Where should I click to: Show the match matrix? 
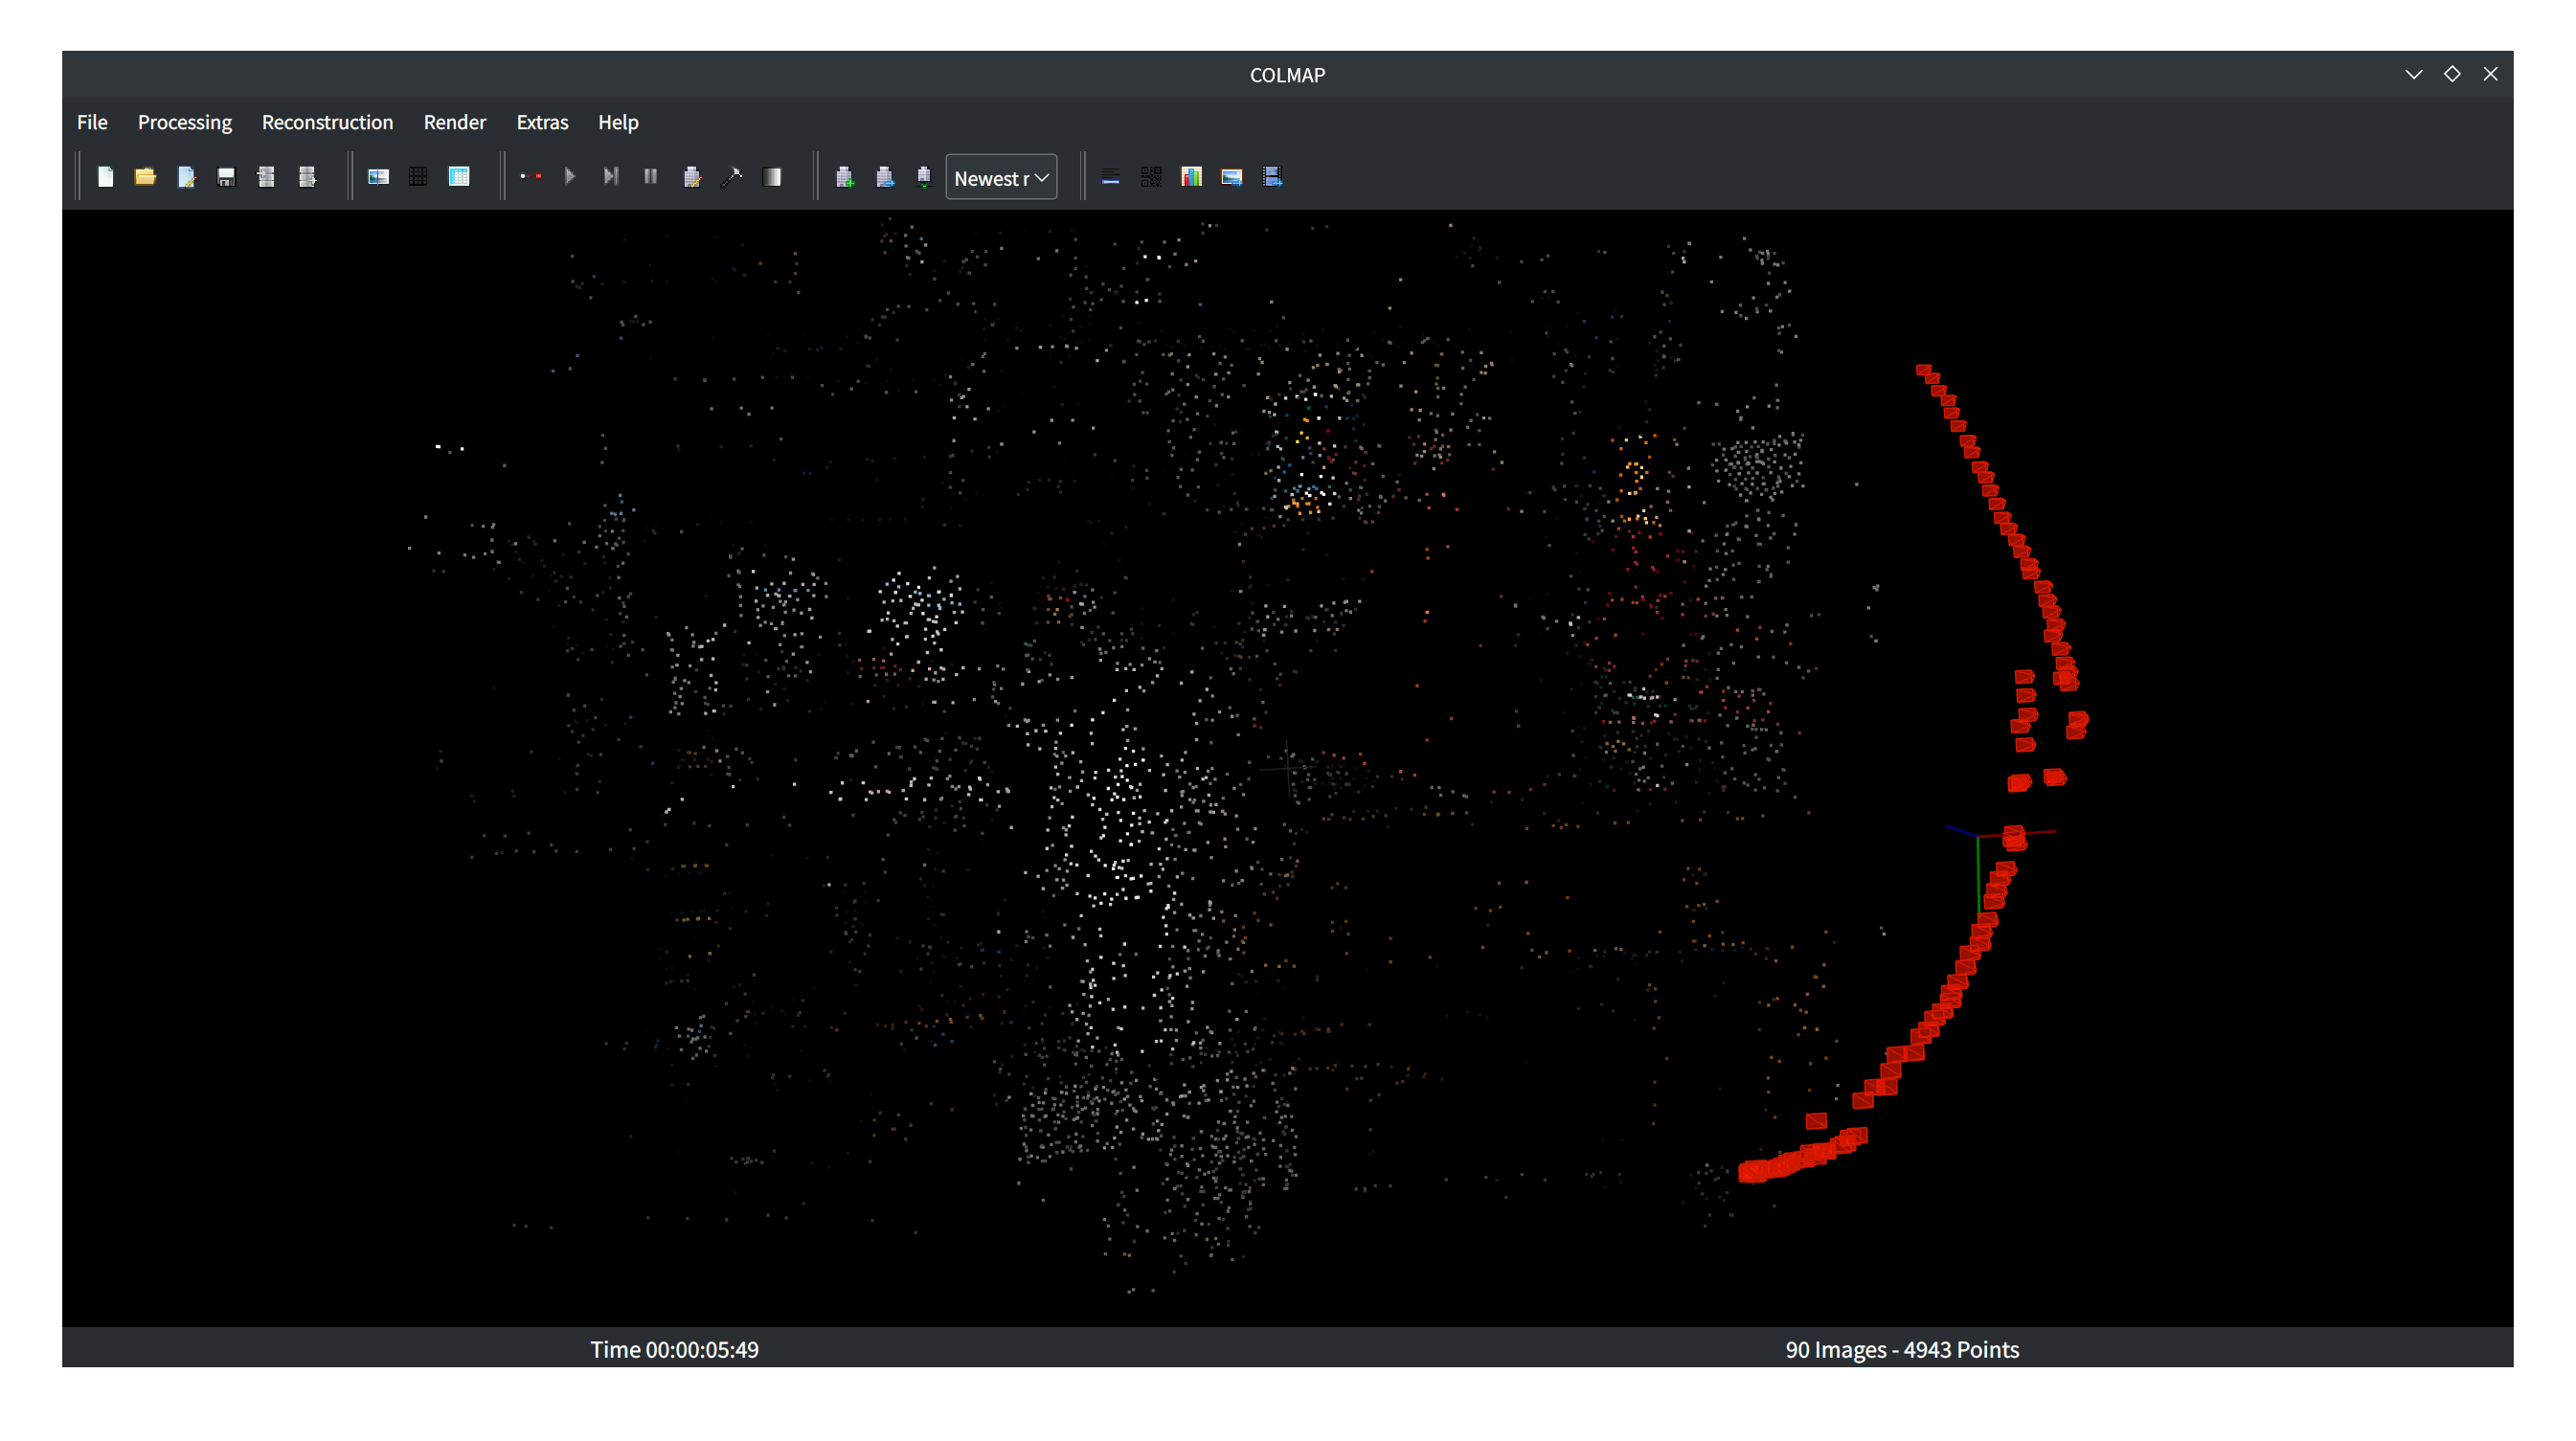tap(1151, 177)
